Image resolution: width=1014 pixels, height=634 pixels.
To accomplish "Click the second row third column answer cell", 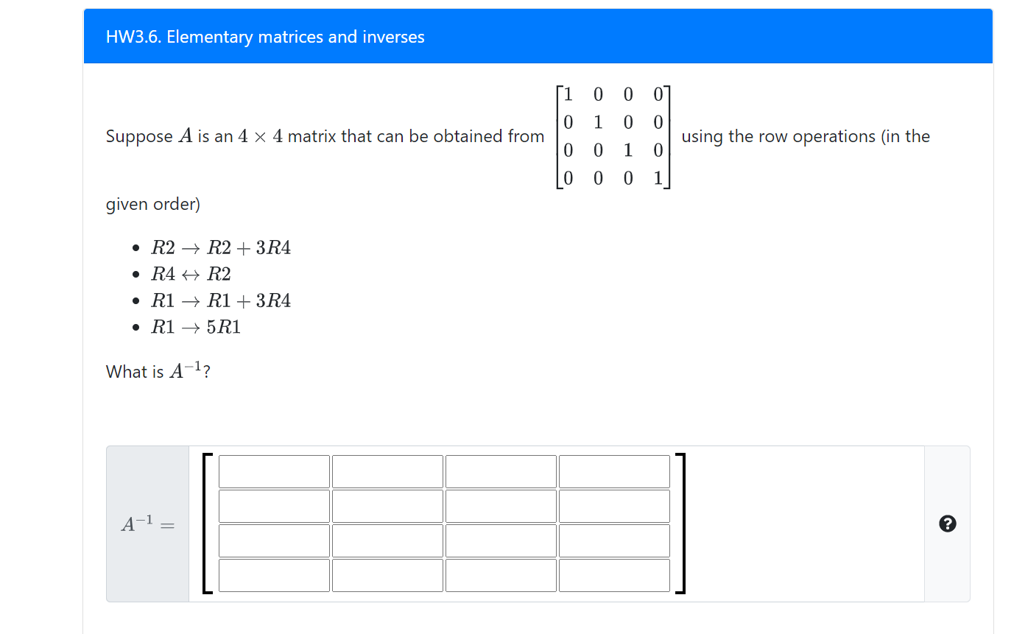I will [x=501, y=506].
